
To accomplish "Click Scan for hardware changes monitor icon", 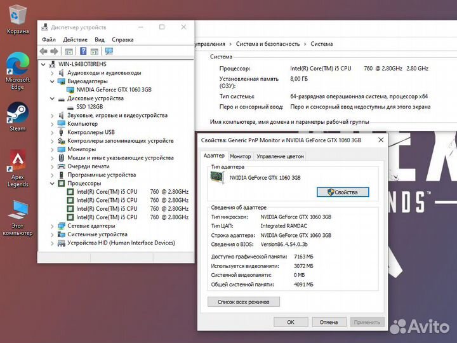I will pyautogui.click(x=109, y=51).
